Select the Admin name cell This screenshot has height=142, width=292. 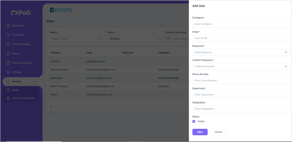coord(54,95)
